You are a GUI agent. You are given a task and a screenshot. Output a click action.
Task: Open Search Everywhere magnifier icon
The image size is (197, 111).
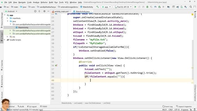point(191,7)
